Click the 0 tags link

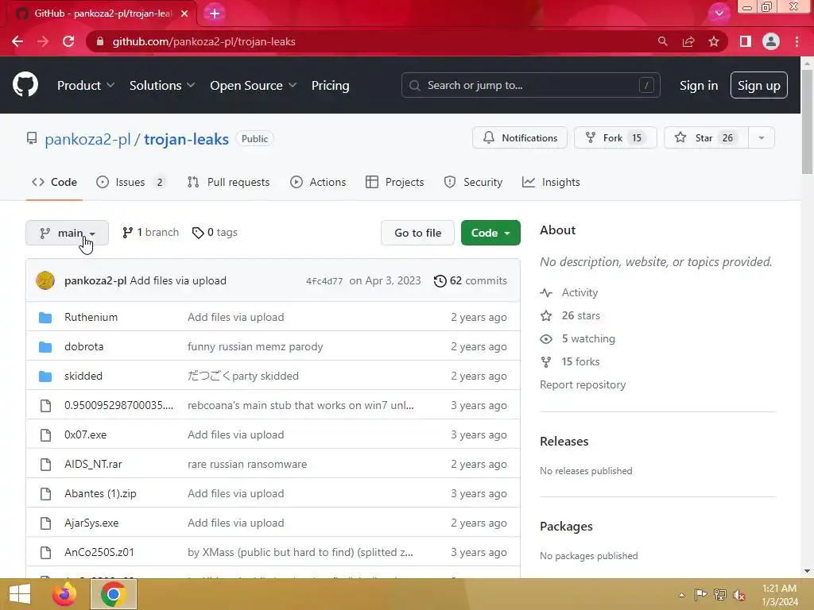[215, 233]
